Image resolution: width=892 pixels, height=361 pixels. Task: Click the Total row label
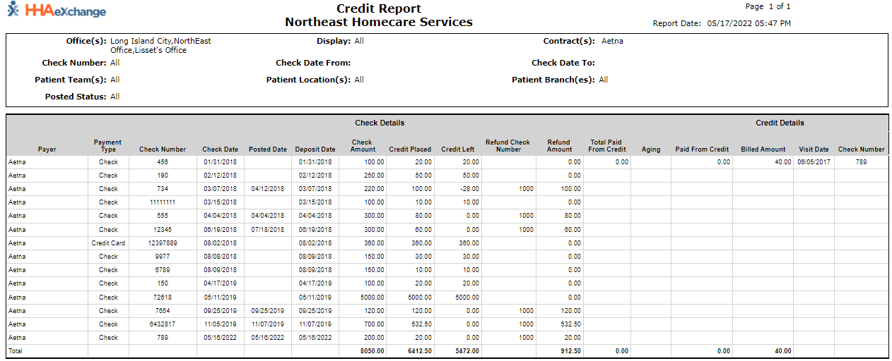(16, 351)
